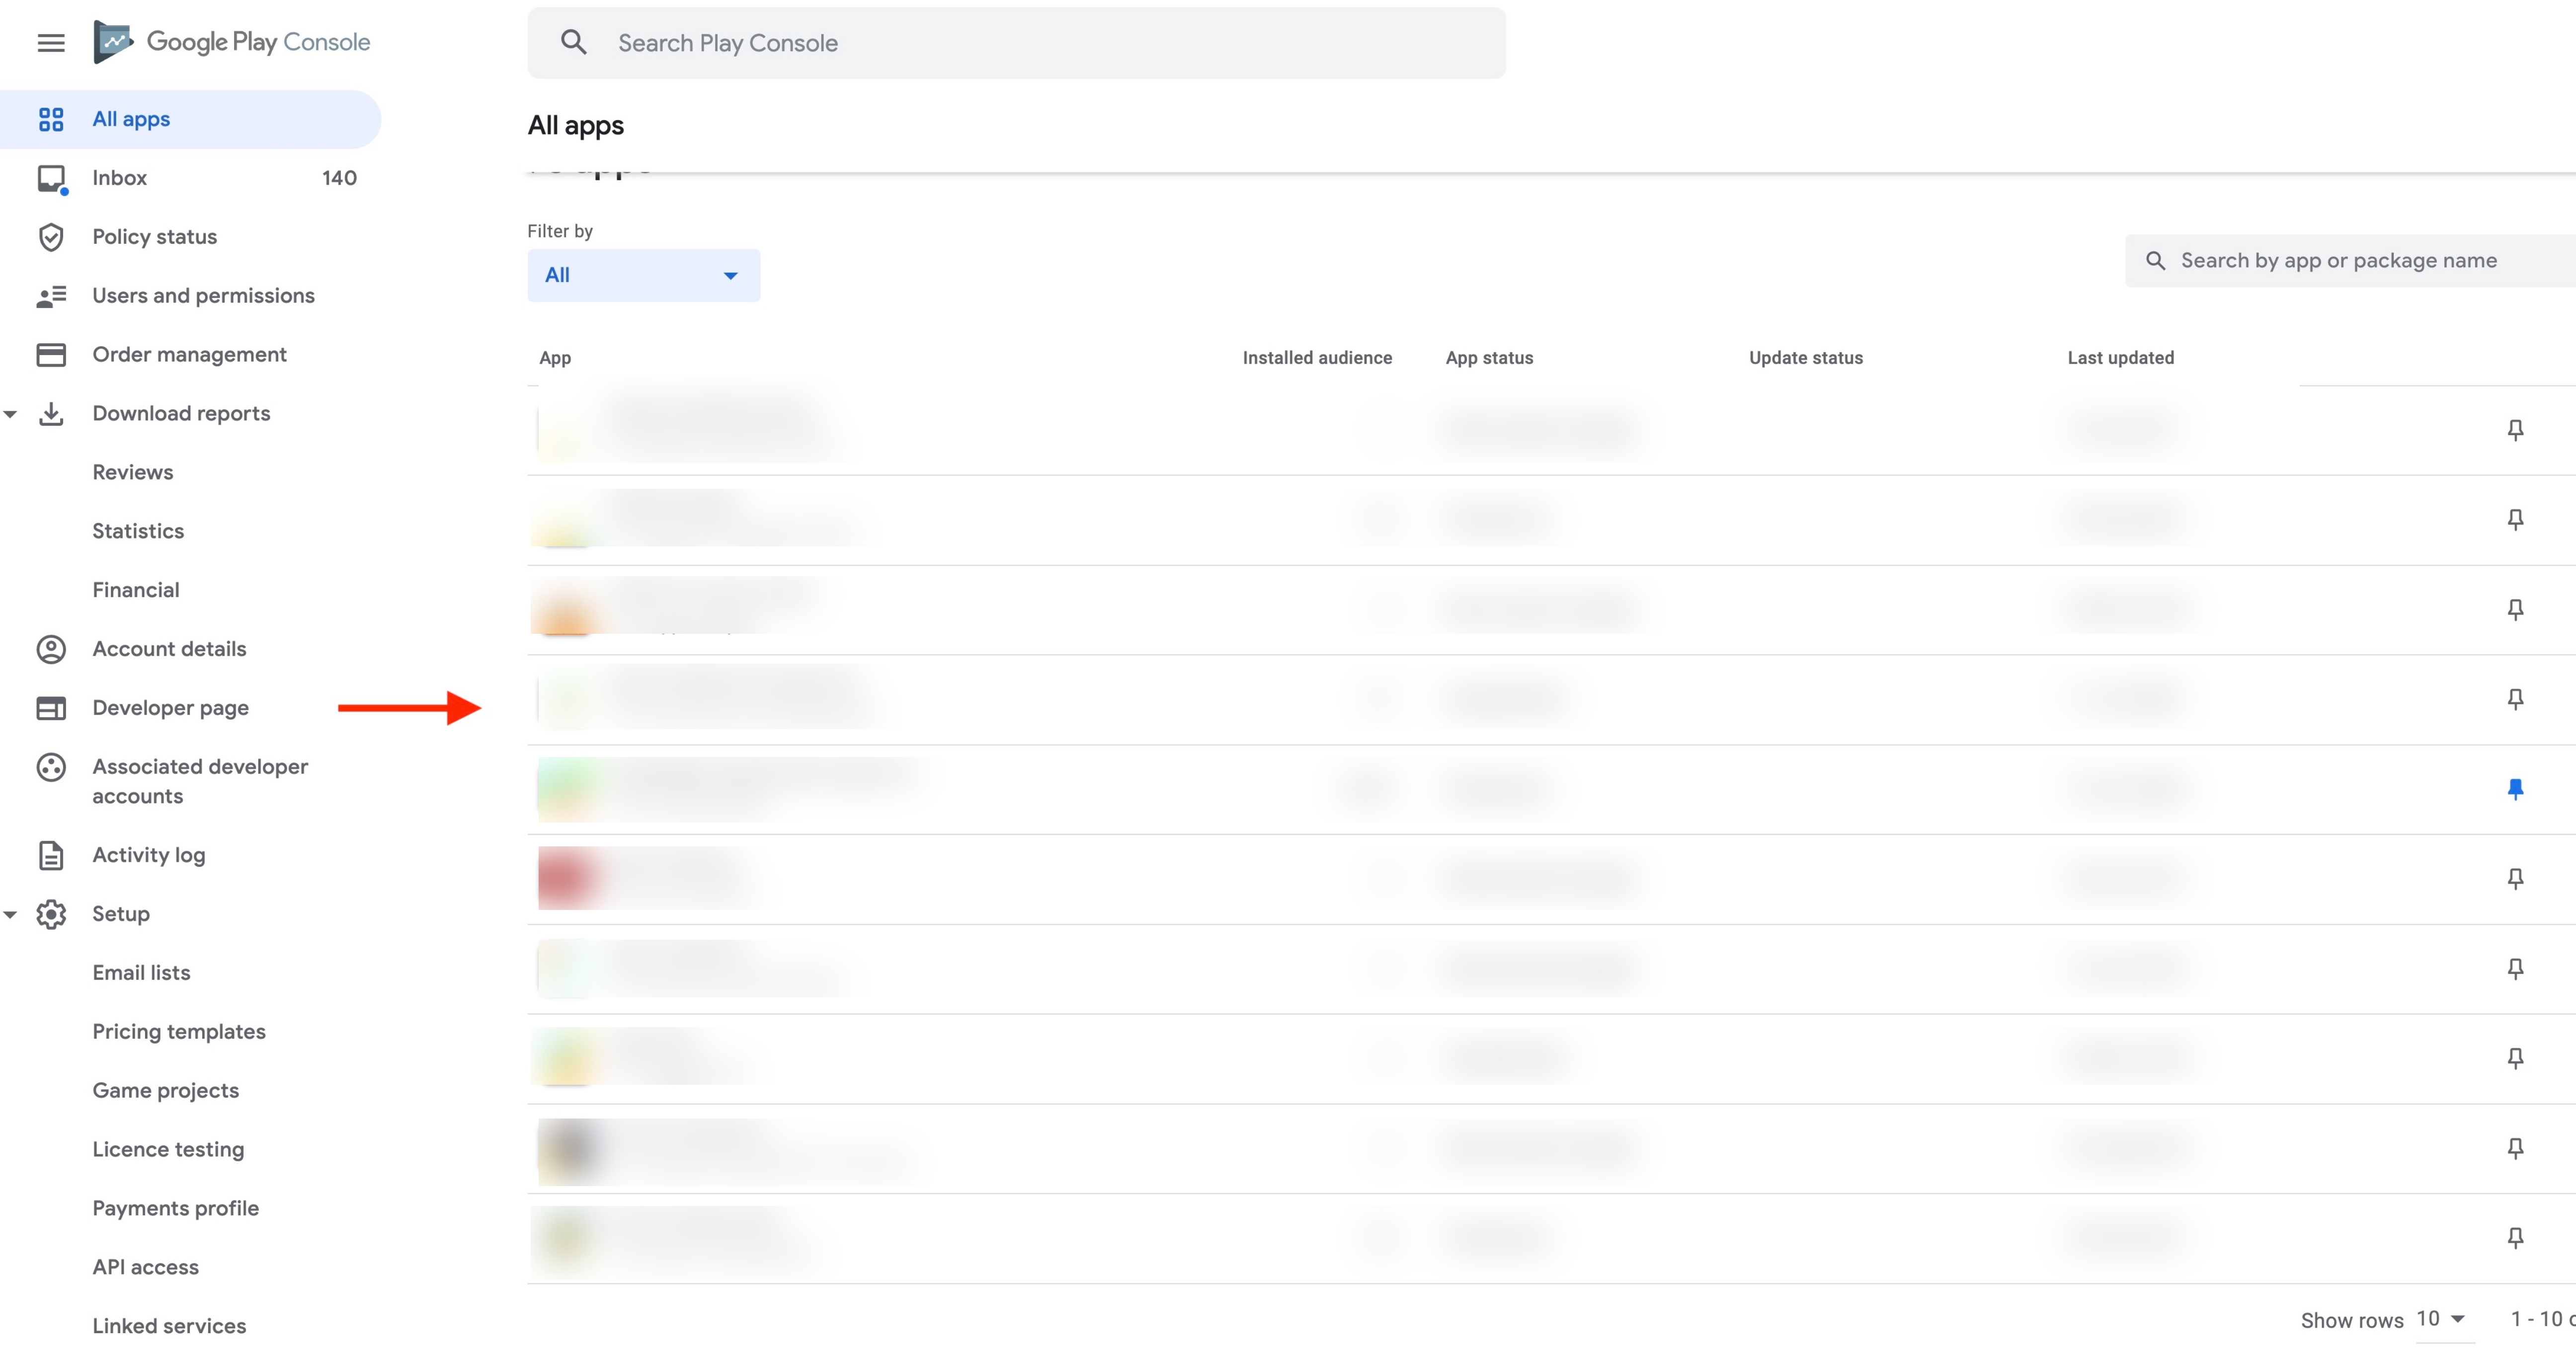This screenshot has width=2576, height=1351.
Task: Pin the app in the eighth row
Action: click(x=2515, y=1058)
